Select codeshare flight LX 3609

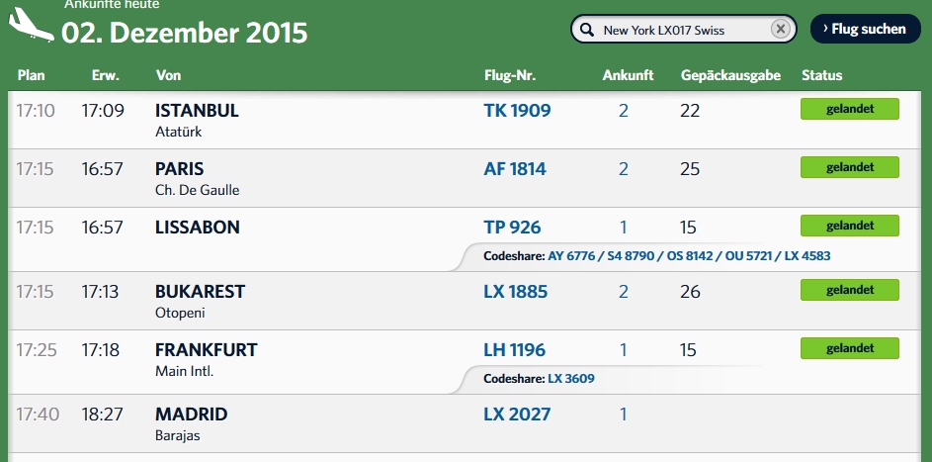(x=571, y=379)
